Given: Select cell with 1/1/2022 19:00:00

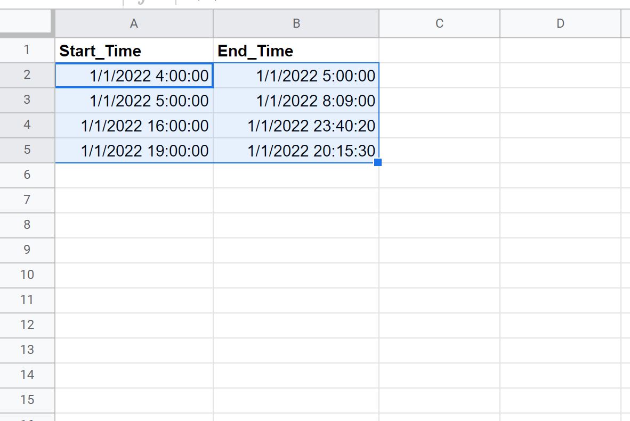Looking at the screenshot, I should [x=134, y=151].
